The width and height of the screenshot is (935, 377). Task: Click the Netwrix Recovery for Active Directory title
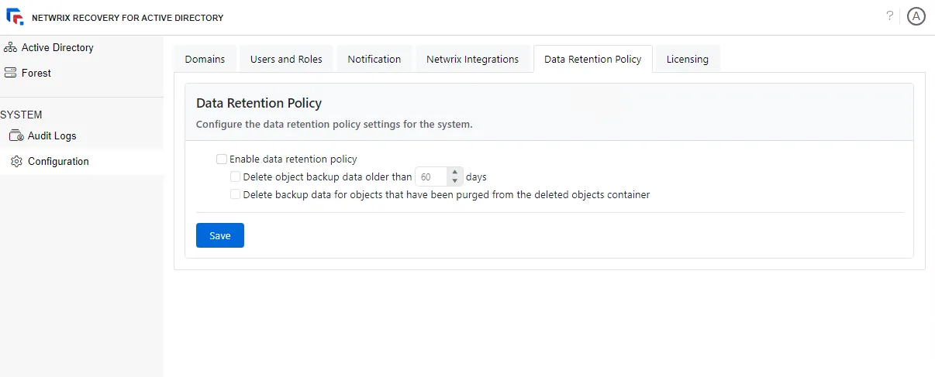click(128, 18)
